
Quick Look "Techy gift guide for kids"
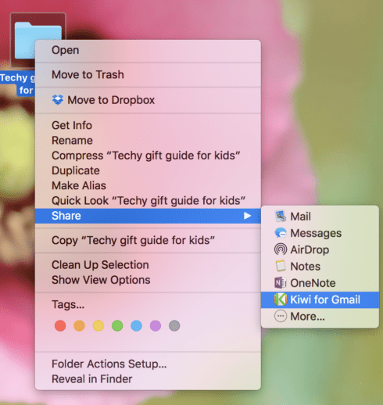point(148,201)
